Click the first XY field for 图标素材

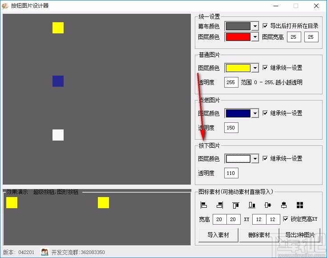(259, 219)
